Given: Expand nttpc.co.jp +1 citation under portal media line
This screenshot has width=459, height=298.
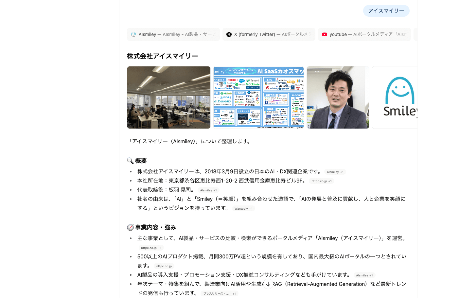Looking at the screenshot, I should pyautogui.click(x=151, y=248).
